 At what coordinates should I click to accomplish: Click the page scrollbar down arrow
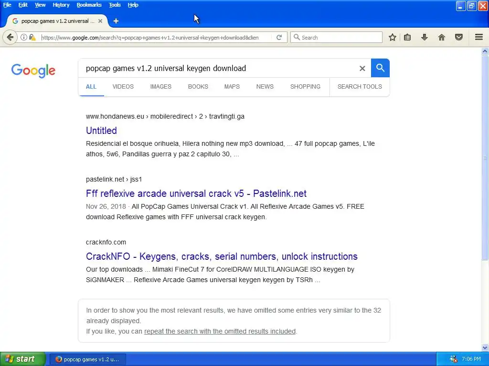point(485,347)
